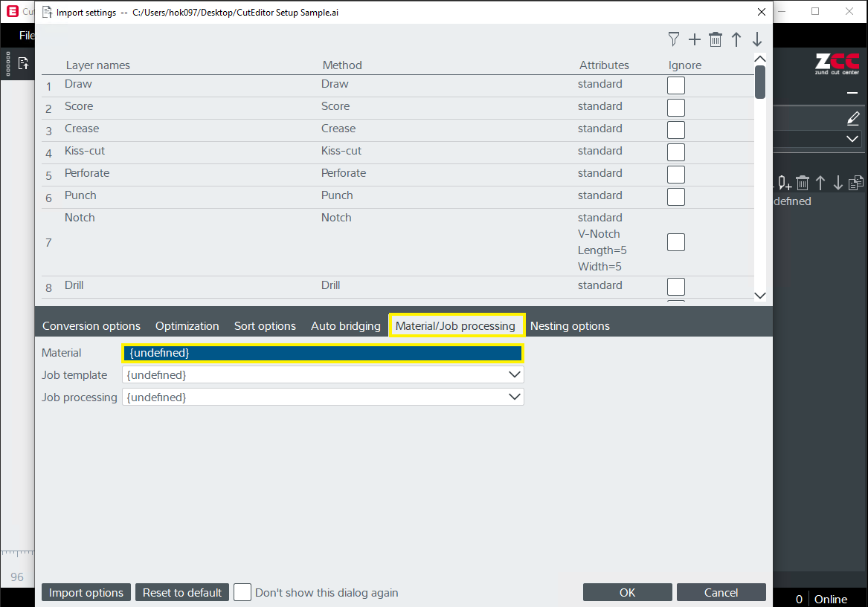Move layer up with the dialog's up arrow
This screenshot has height=607, width=868.
pyautogui.click(x=736, y=39)
